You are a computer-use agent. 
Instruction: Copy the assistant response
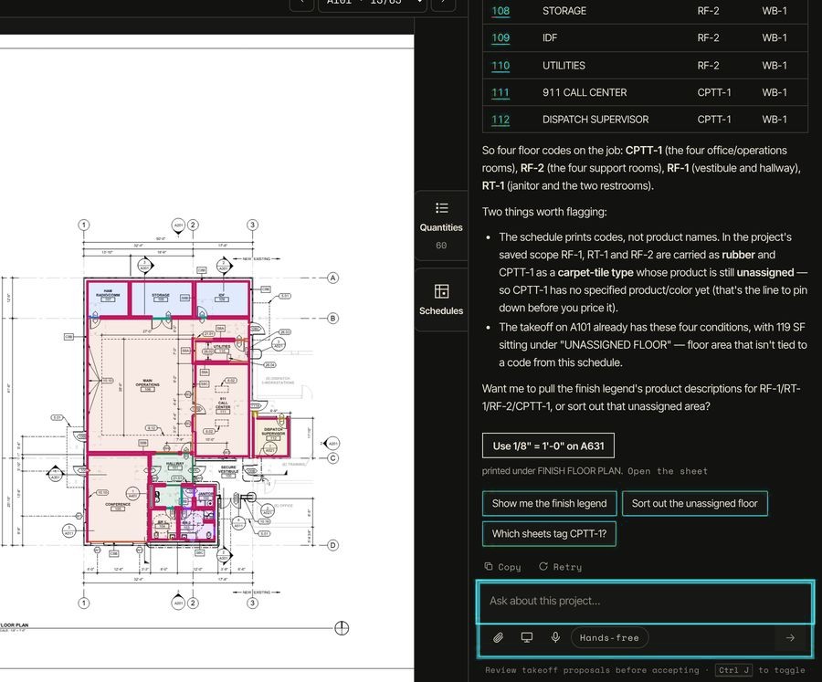coord(502,567)
